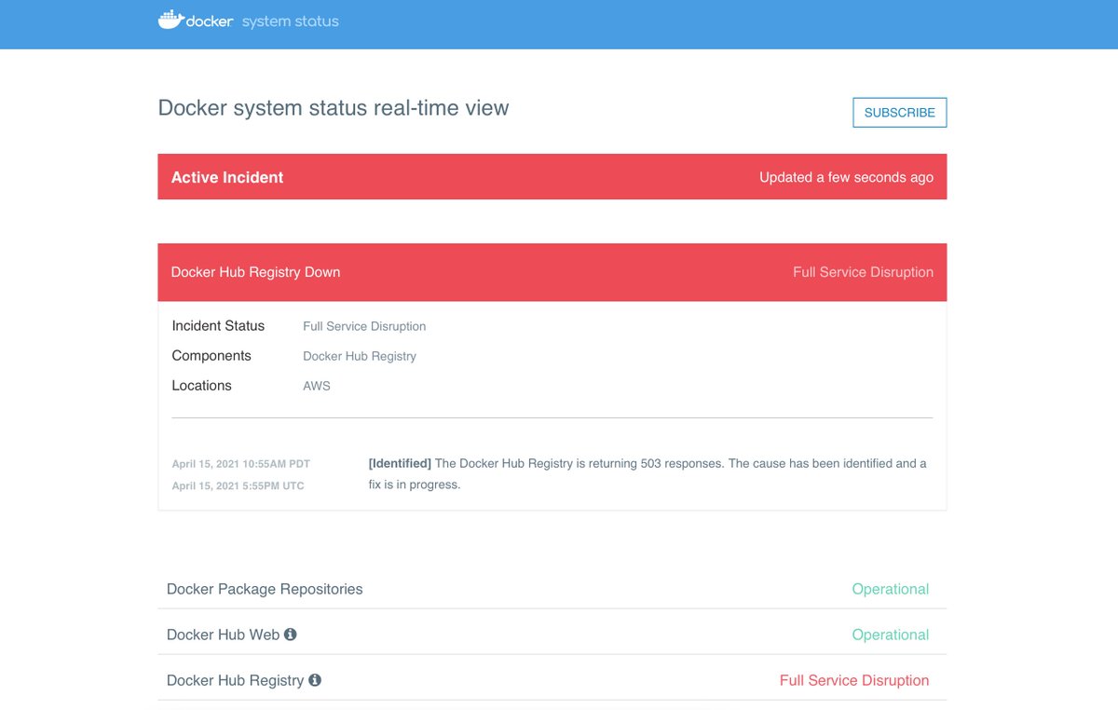Click the 10:55AM PDT timestamp
The image size is (1118, 710).
pos(241,464)
